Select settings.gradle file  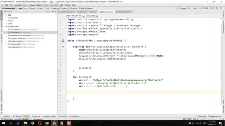coord(21,44)
